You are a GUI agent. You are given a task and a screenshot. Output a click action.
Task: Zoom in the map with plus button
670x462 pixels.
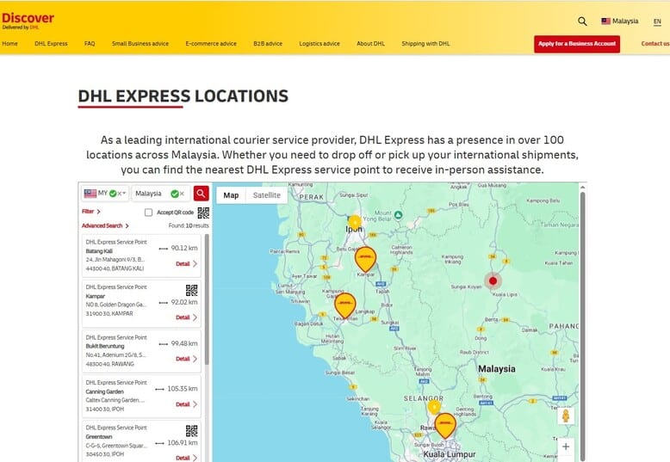tap(566, 447)
